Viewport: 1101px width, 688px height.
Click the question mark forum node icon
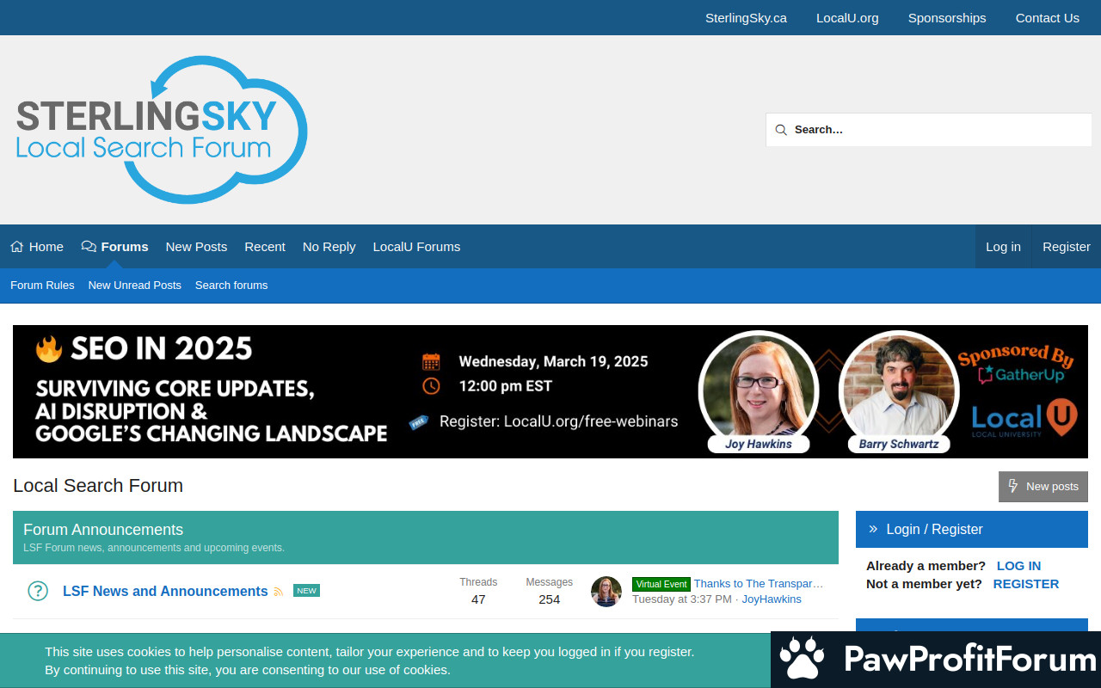(x=38, y=591)
